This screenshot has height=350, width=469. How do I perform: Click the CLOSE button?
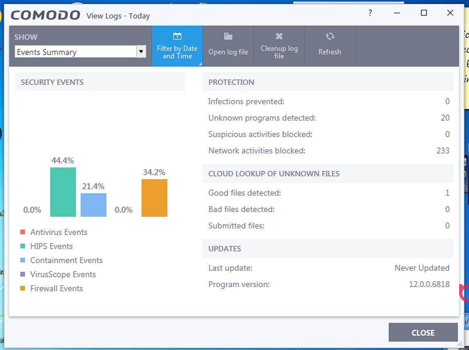pos(423,332)
